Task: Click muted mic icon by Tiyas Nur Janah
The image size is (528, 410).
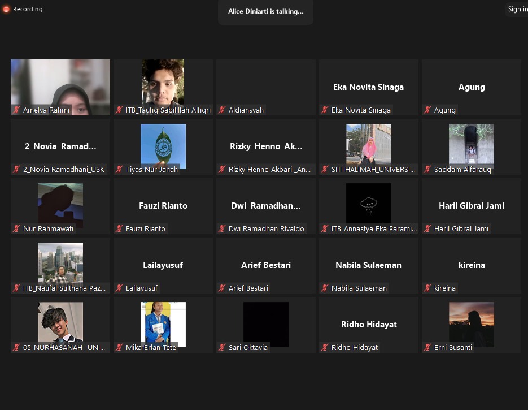Action: pyautogui.click(x=120, y=170)
